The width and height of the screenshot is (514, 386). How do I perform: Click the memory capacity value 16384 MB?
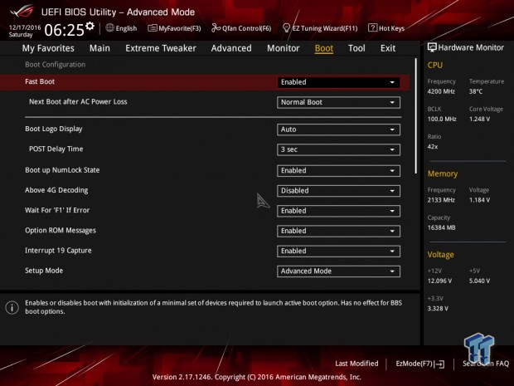point(441,227)
